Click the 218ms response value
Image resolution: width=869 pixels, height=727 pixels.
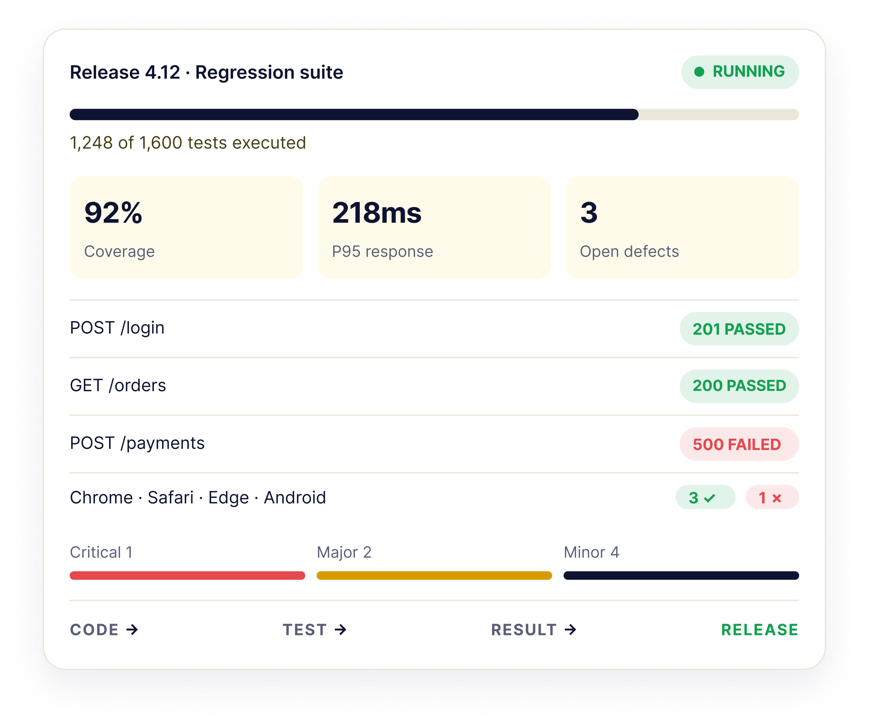(x=377, y=213)
